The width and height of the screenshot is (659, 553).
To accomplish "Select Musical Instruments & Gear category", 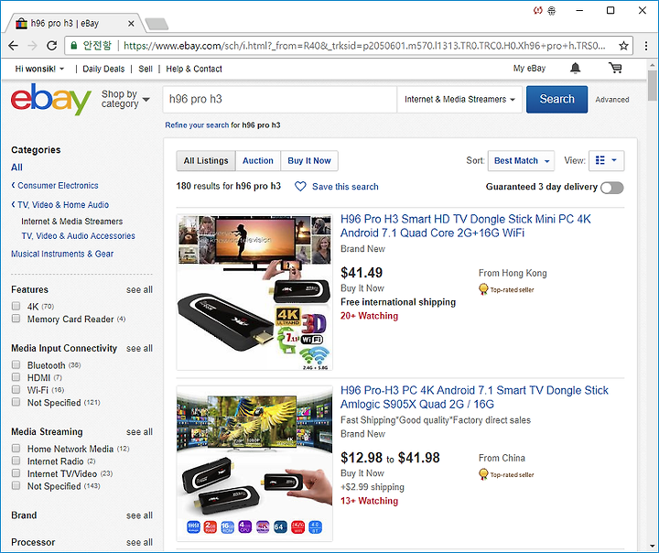I will point(62,254).
